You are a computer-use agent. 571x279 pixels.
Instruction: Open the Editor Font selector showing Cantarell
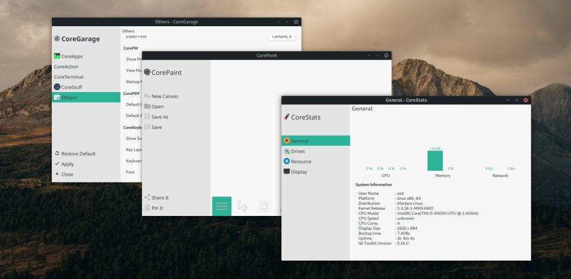[x=282, y=37]
